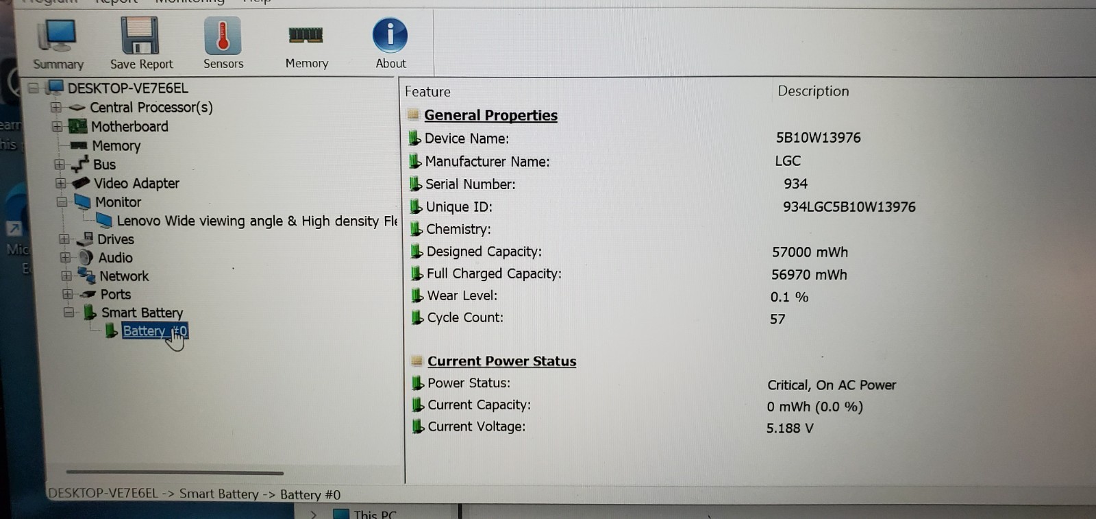Collapse the Smart Battery node
1096x519 pixels.
tap(69, 313)
